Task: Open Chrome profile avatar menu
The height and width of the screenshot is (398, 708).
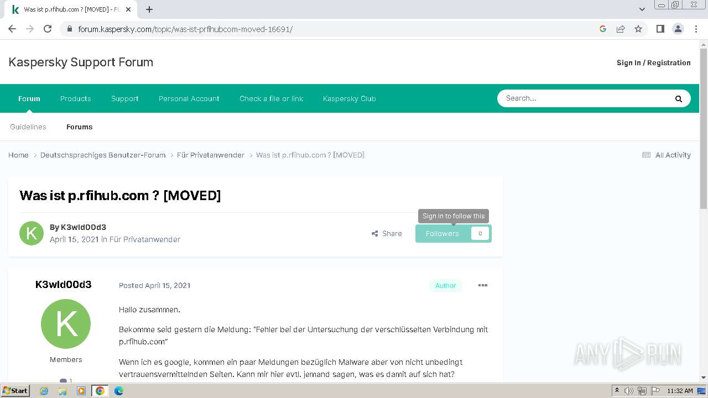Action: 678,29
